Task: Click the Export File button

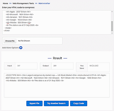Action: click(x=34, y=103)
